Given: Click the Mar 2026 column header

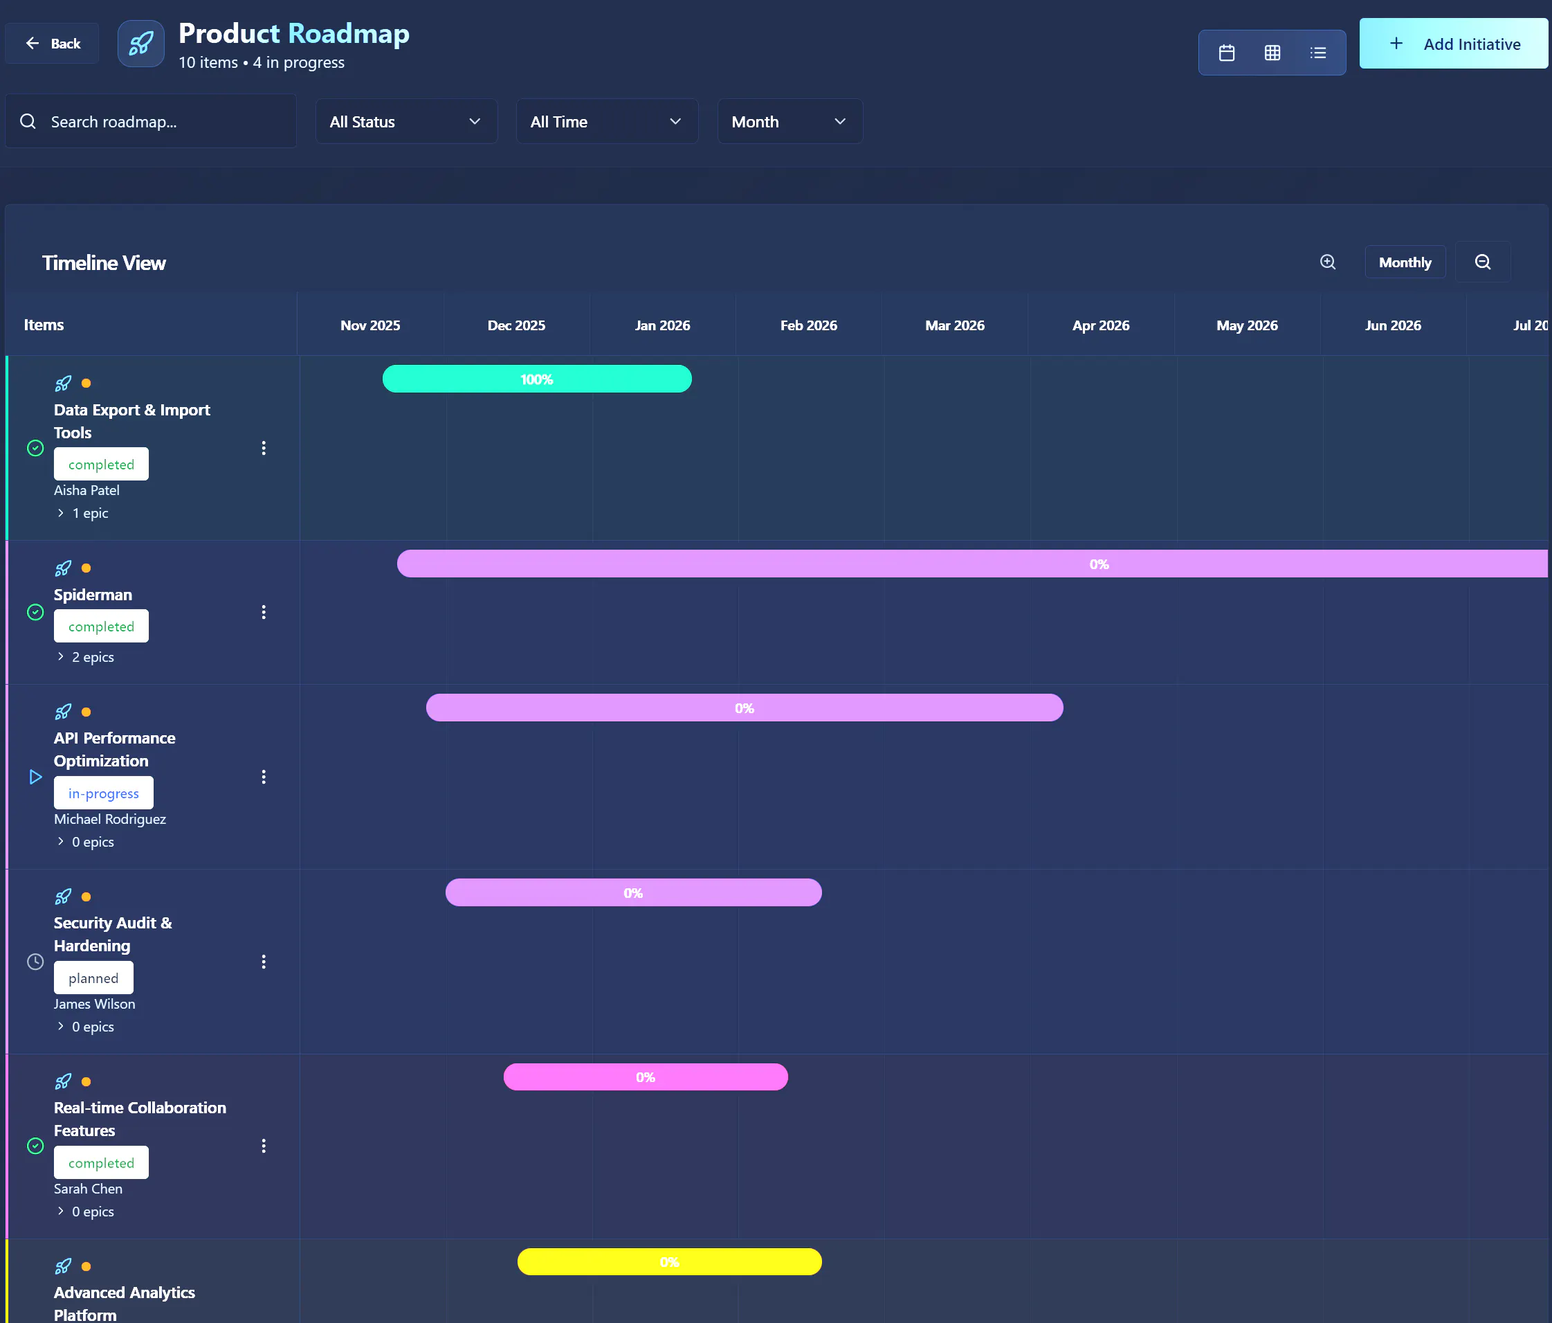Looking at the screenshot, I should point(954,325).
